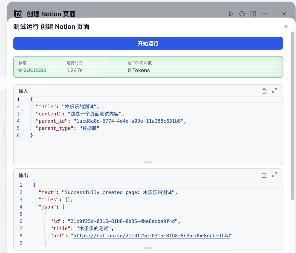The width and height of the screenshot is (296, 253).
Task: Click the "json" key in 输出
Action: point(47,207)
